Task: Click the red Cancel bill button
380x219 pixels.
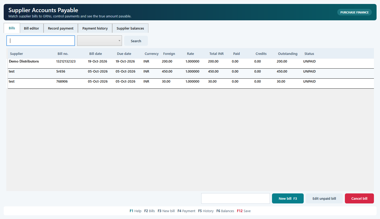Action: tap(359, 198)
